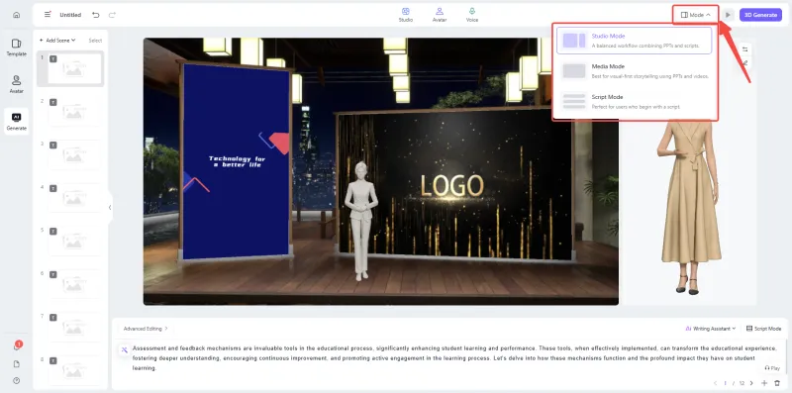Toggle Script Mode above the text editor
The width and height of the screenshot is (792, 393).
[x=763, y=329]
